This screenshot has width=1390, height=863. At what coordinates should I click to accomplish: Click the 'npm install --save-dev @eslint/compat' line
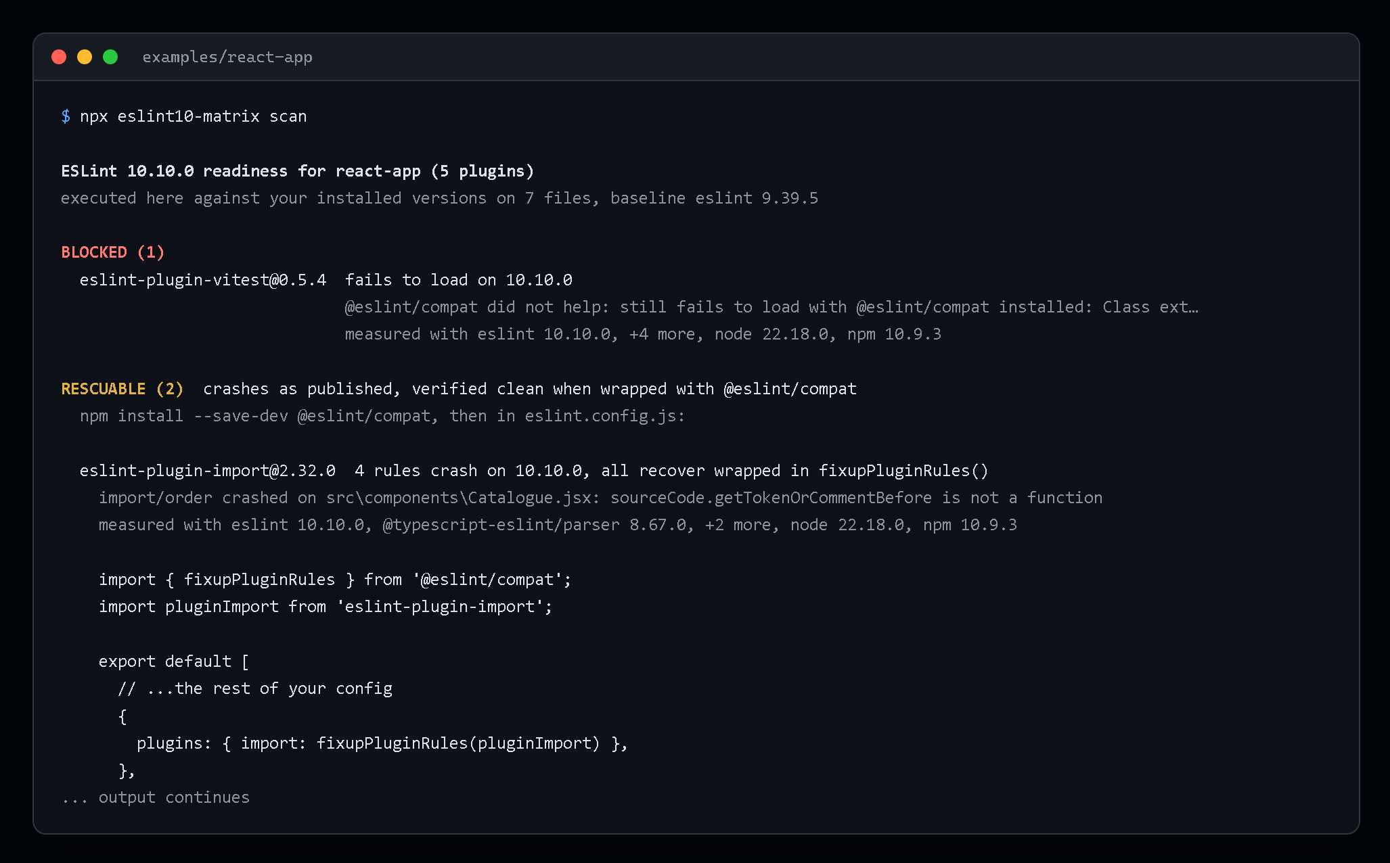click(x=382, y=416)
